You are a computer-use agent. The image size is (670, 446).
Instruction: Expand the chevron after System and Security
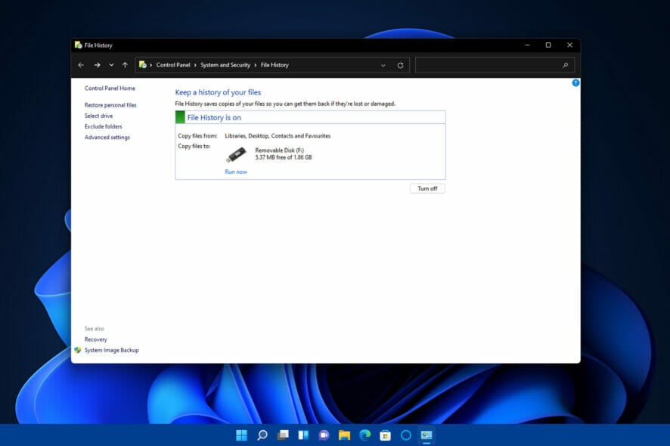[254, 65]
